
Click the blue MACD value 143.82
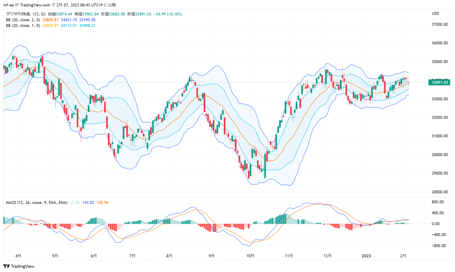tap(88, 202)
